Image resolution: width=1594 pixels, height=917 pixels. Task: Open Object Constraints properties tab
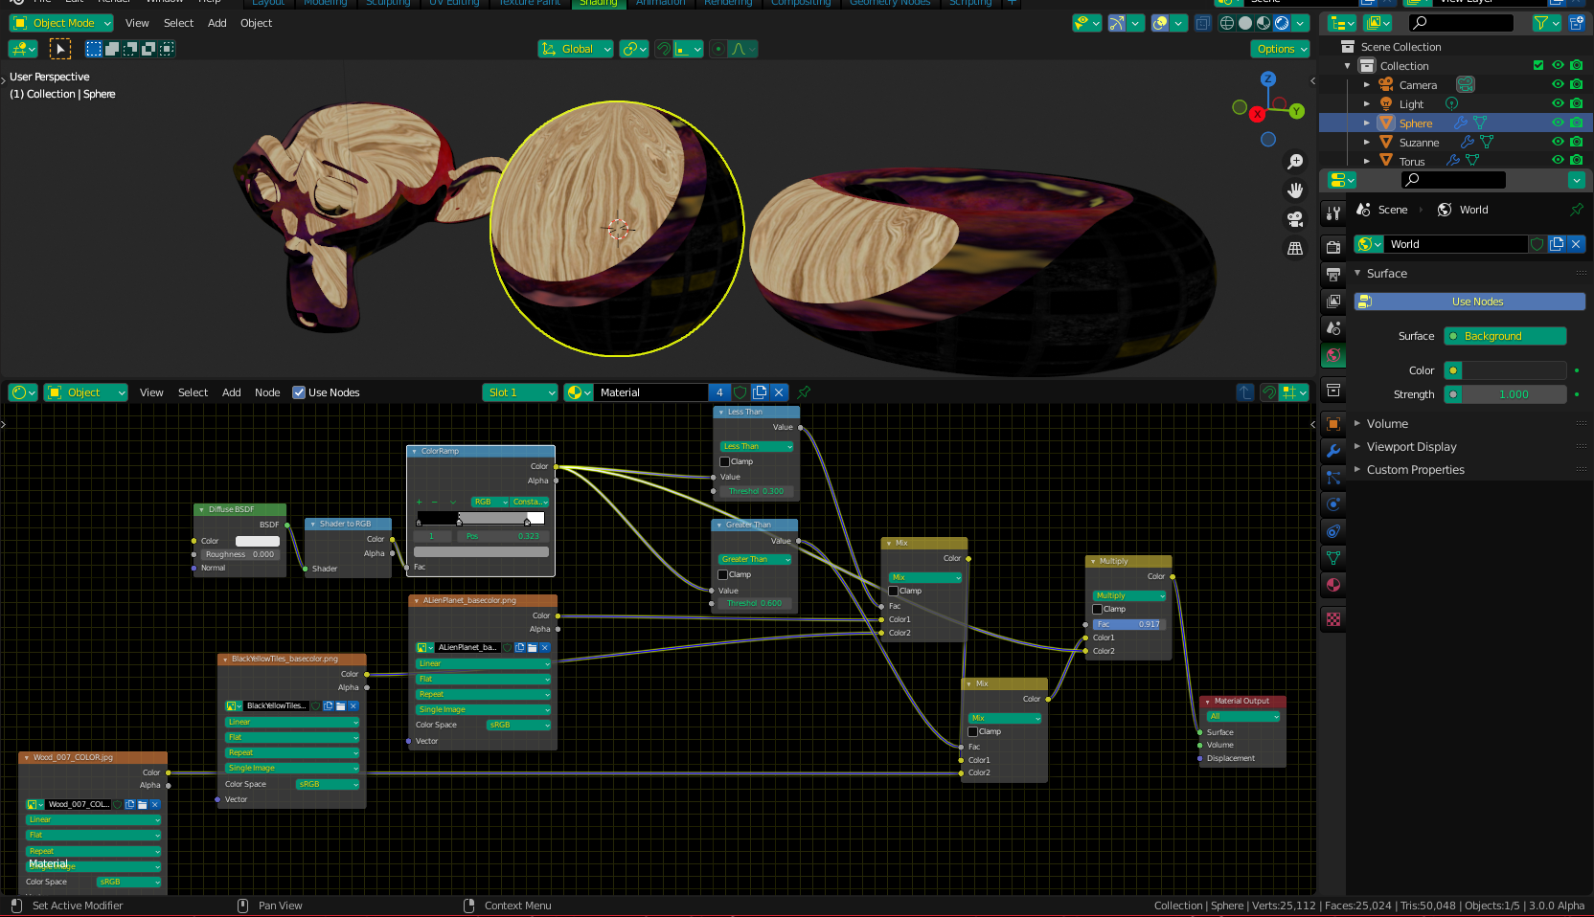[1333, 530]
